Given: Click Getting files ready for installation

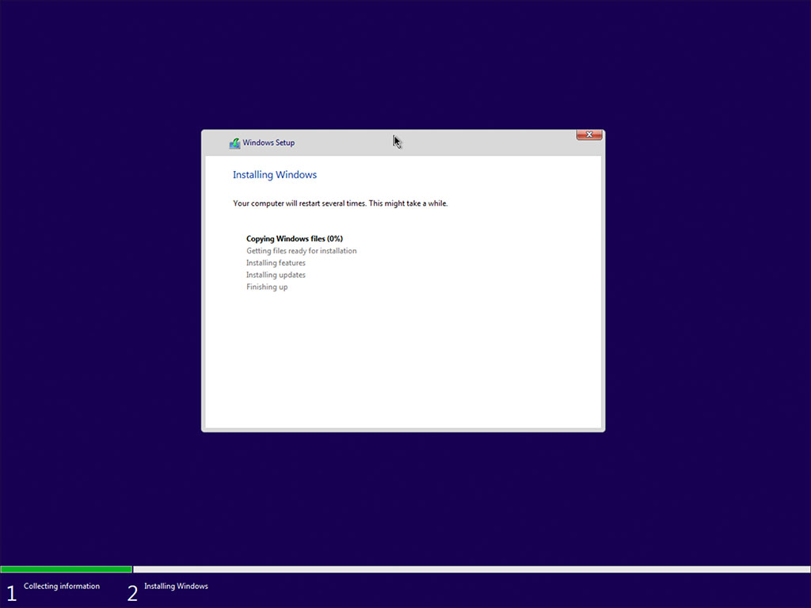Looking at the screenshot, I should [x=302, y=251].
